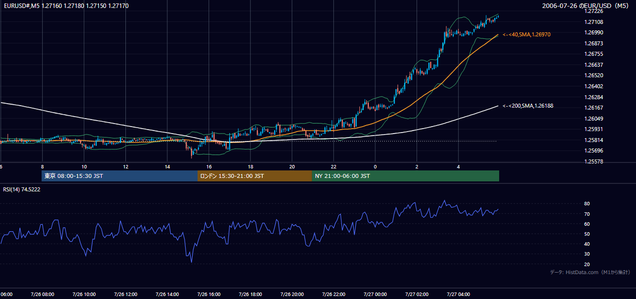Click the 7/26 12:00 time label

click(x=125, y=294)
